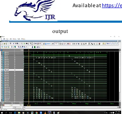Open the Edit menu
122x114 pixels.
pos(4,39)
